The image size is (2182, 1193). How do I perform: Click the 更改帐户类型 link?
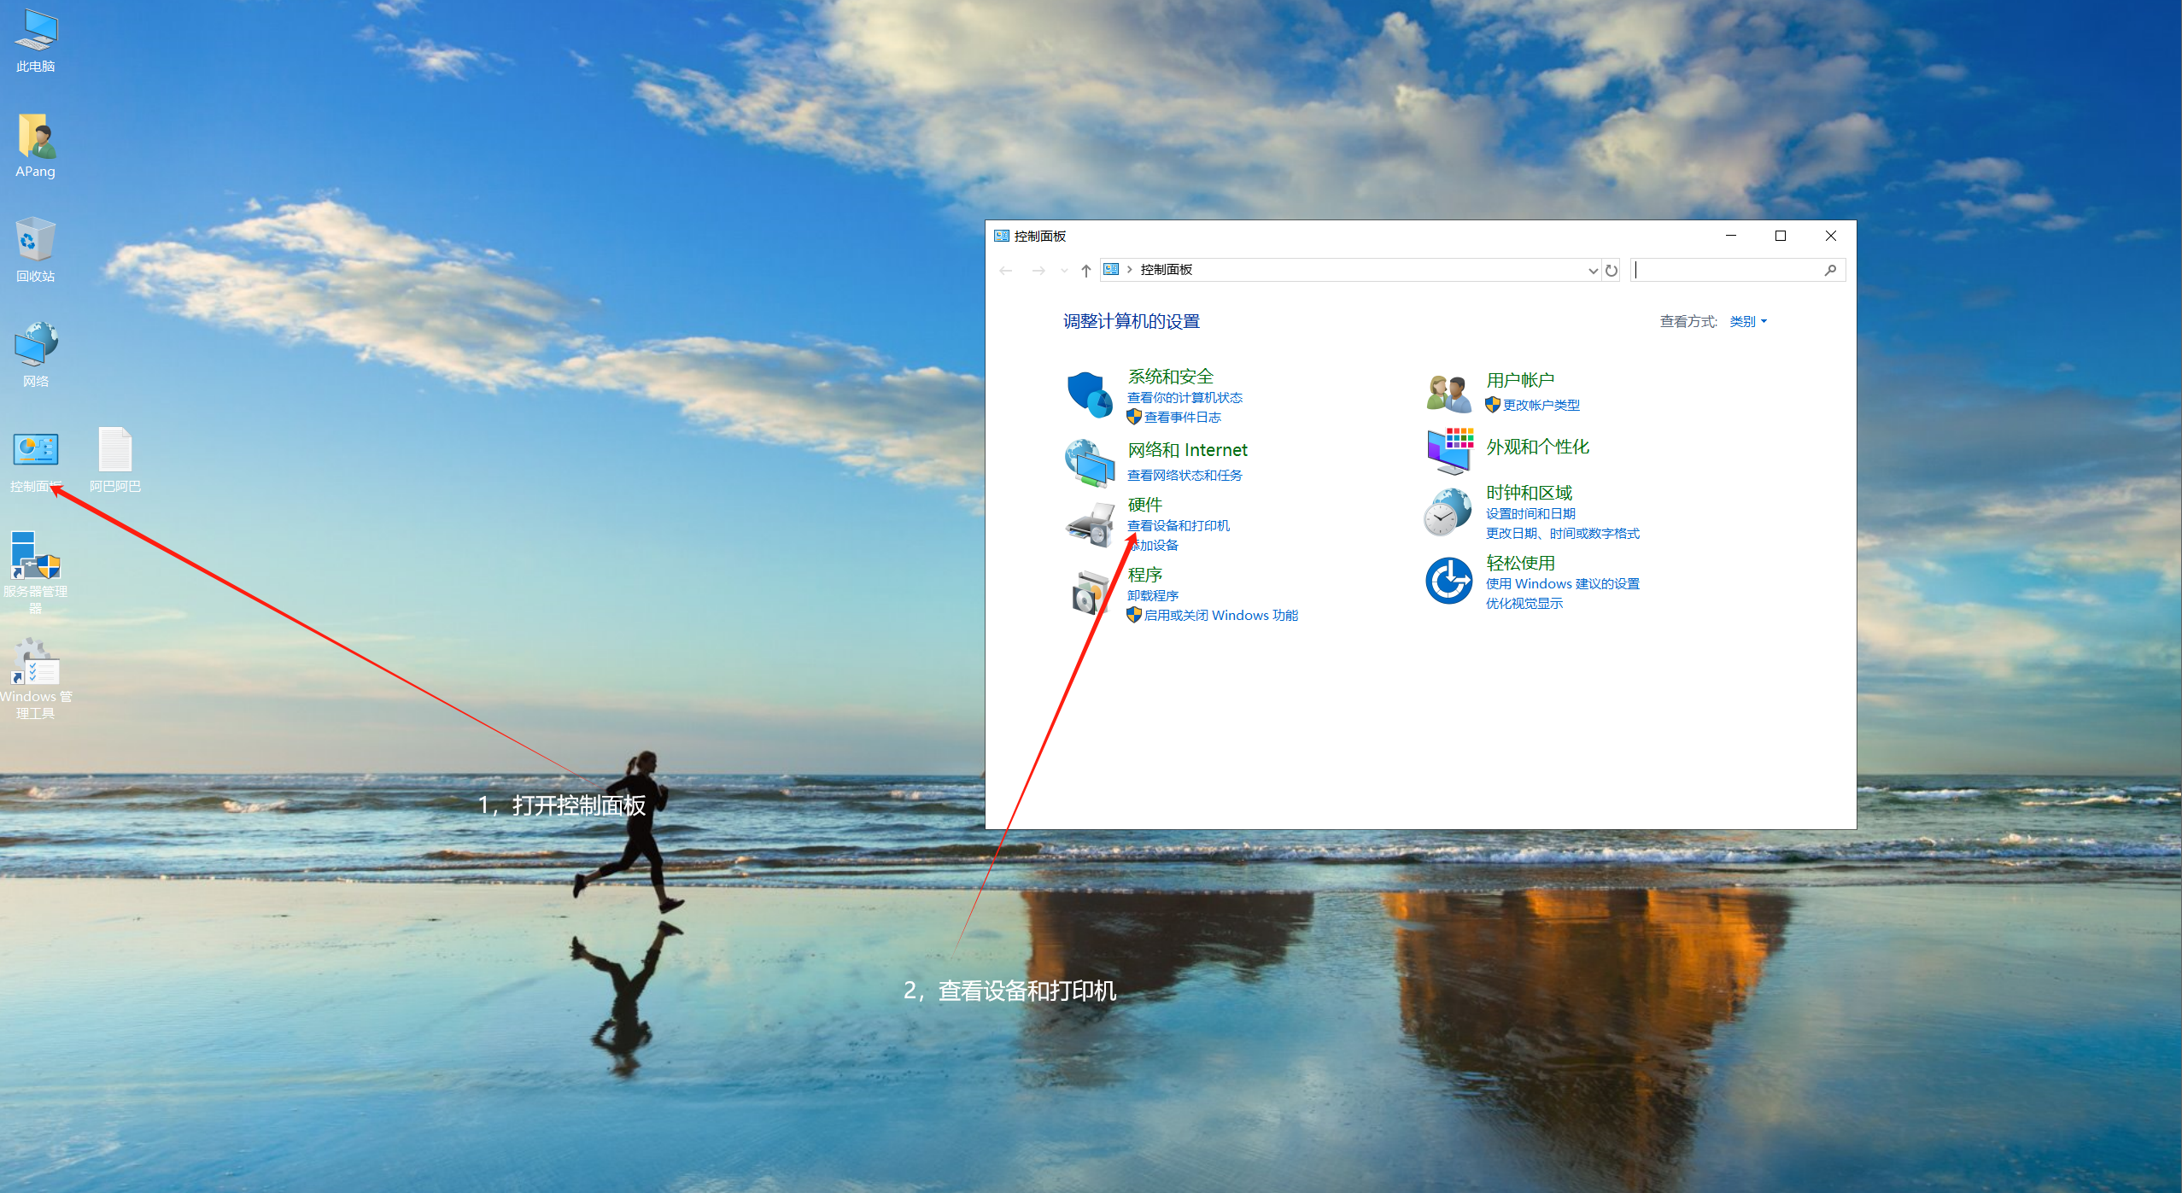[x=1541, y=405]
